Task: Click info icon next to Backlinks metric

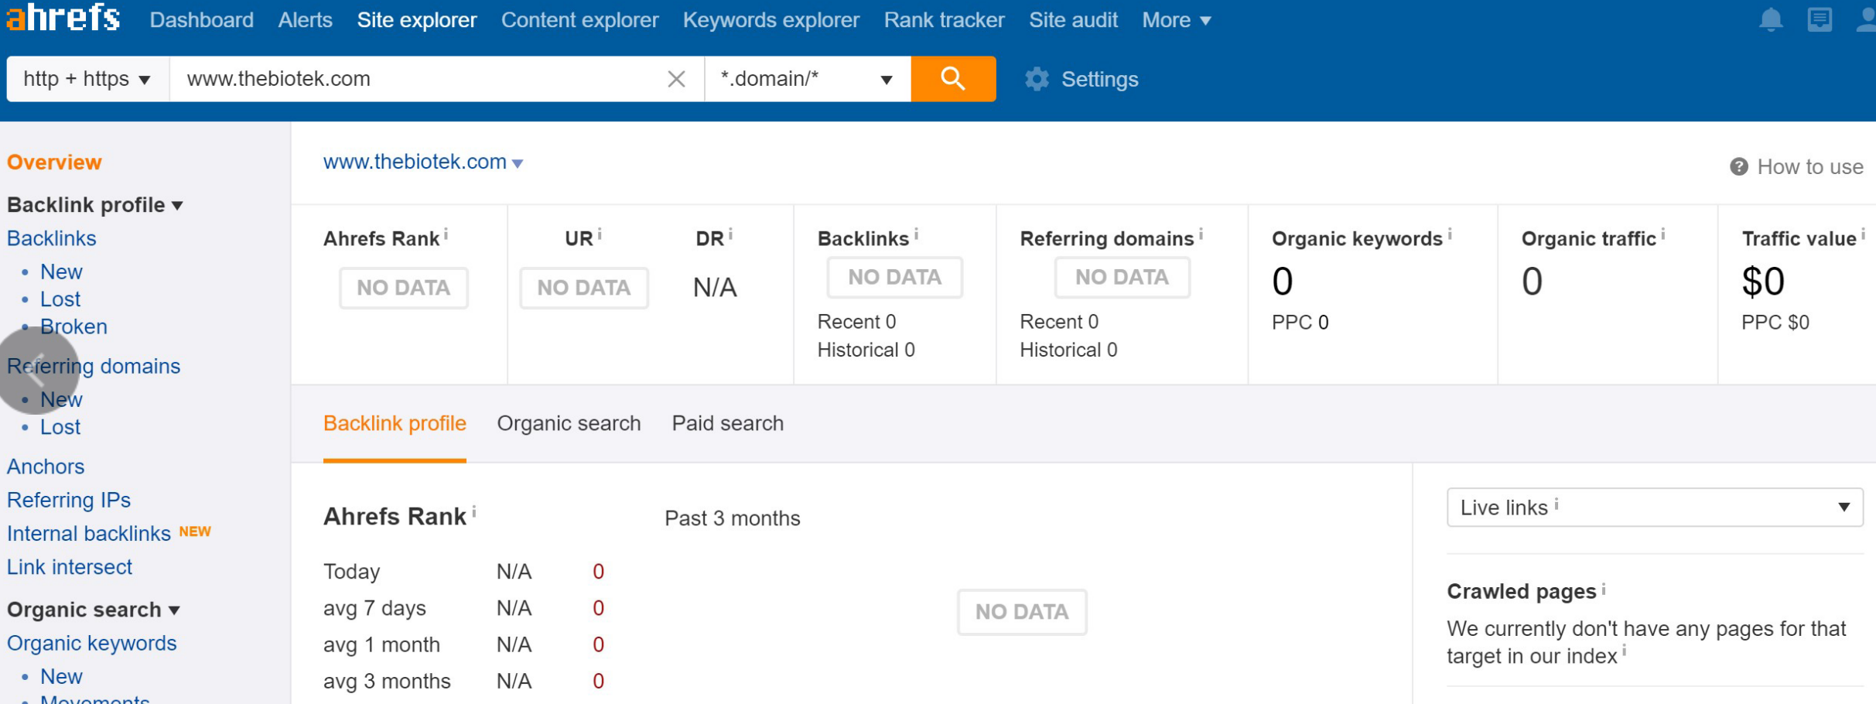Action: tap(916, 234)
